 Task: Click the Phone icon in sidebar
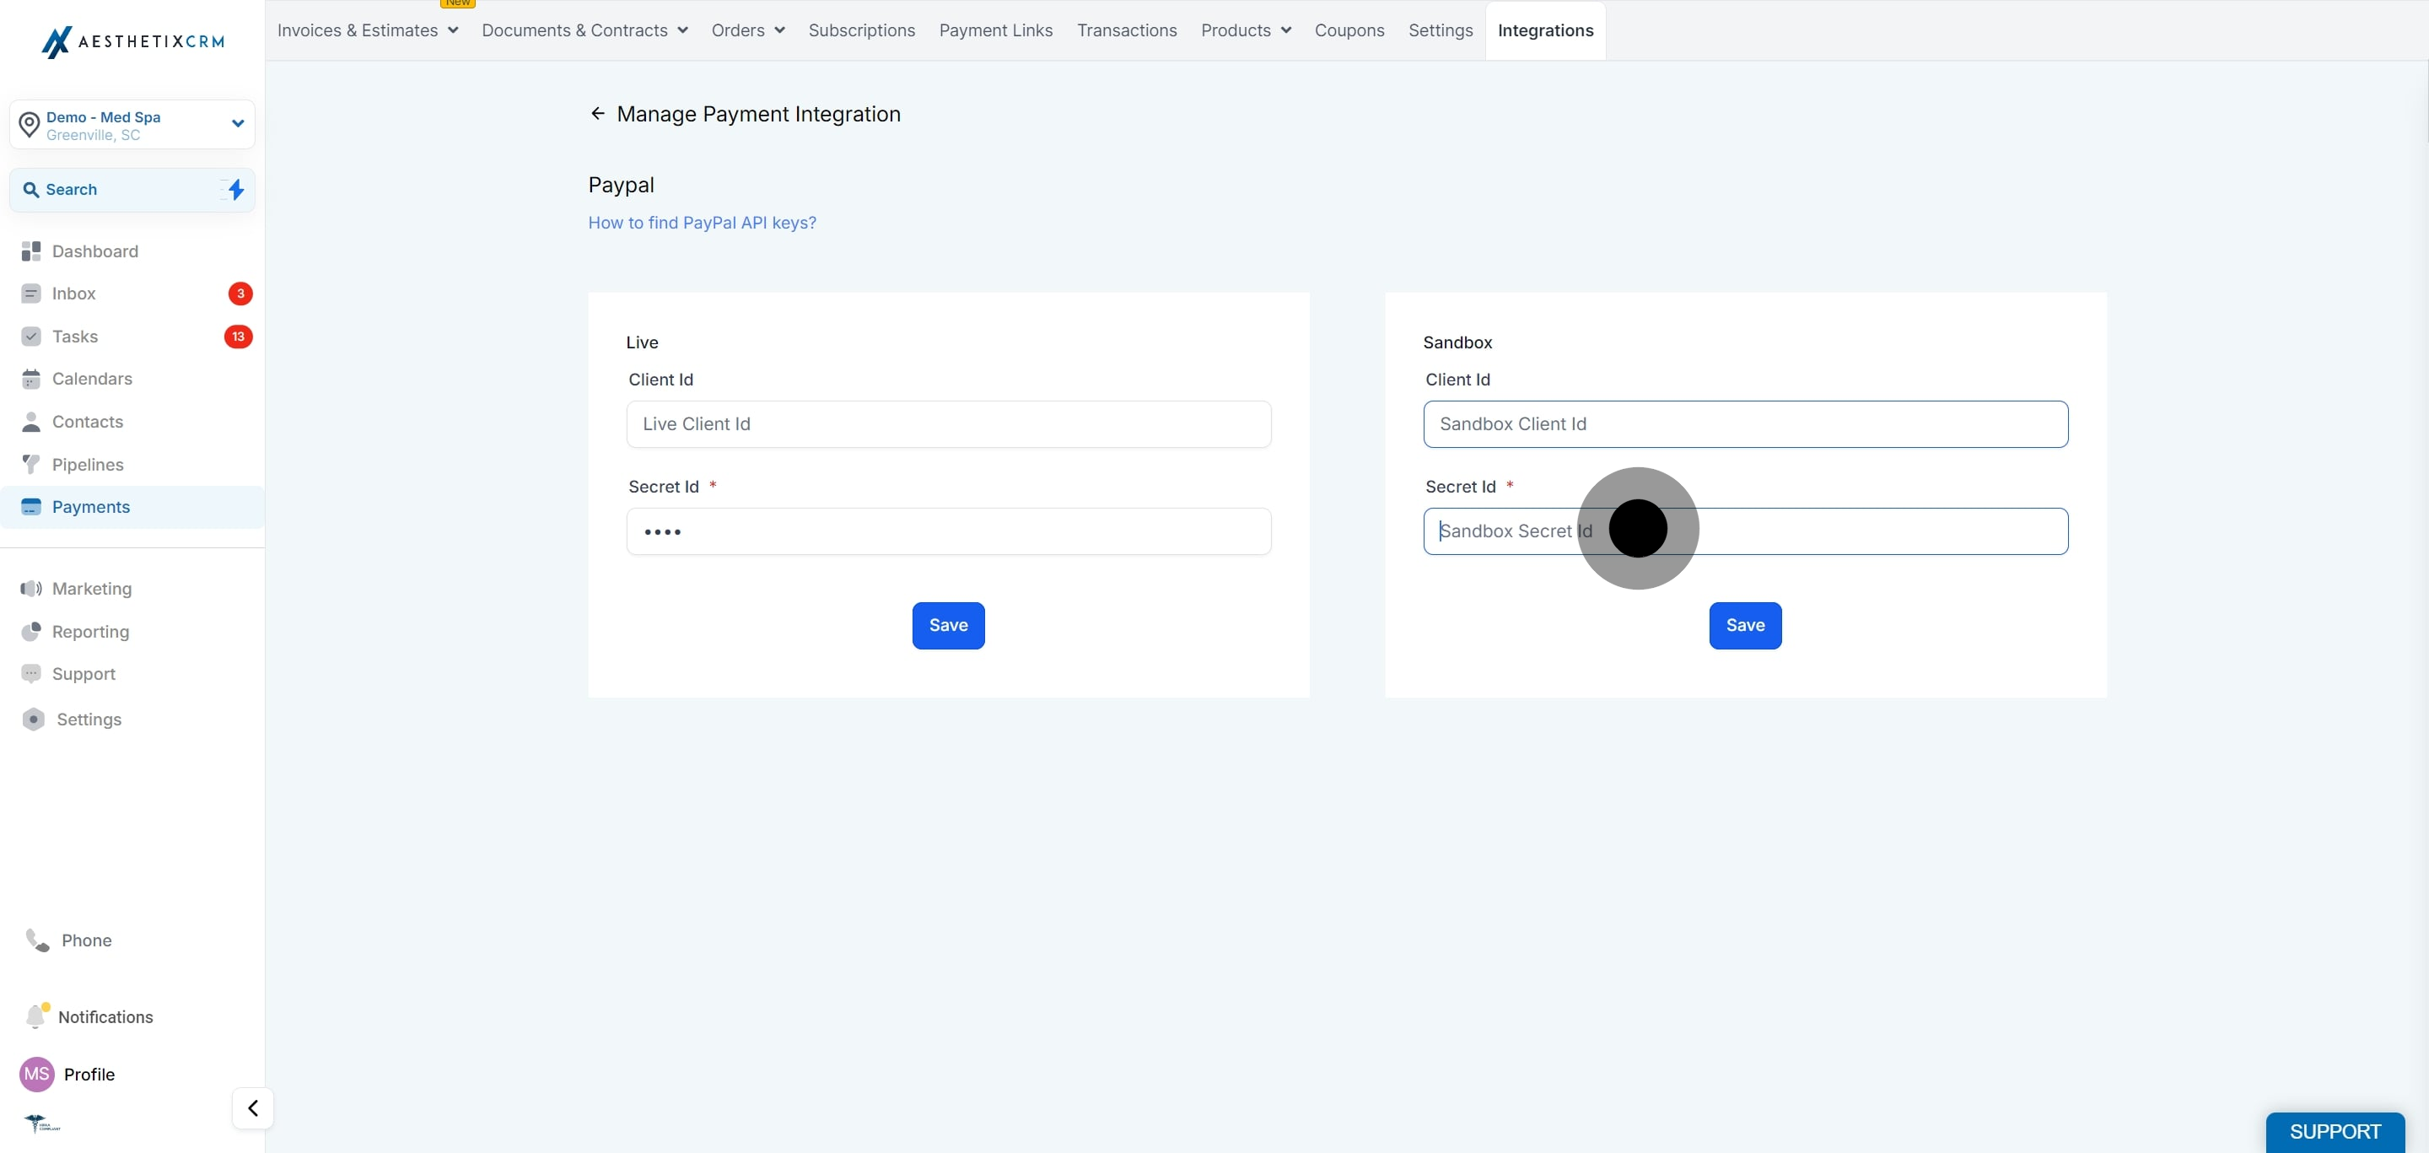[37, 940]
